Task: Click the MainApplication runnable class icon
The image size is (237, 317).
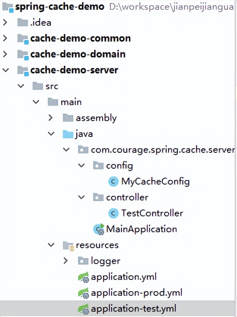Action: click(99, 229)
